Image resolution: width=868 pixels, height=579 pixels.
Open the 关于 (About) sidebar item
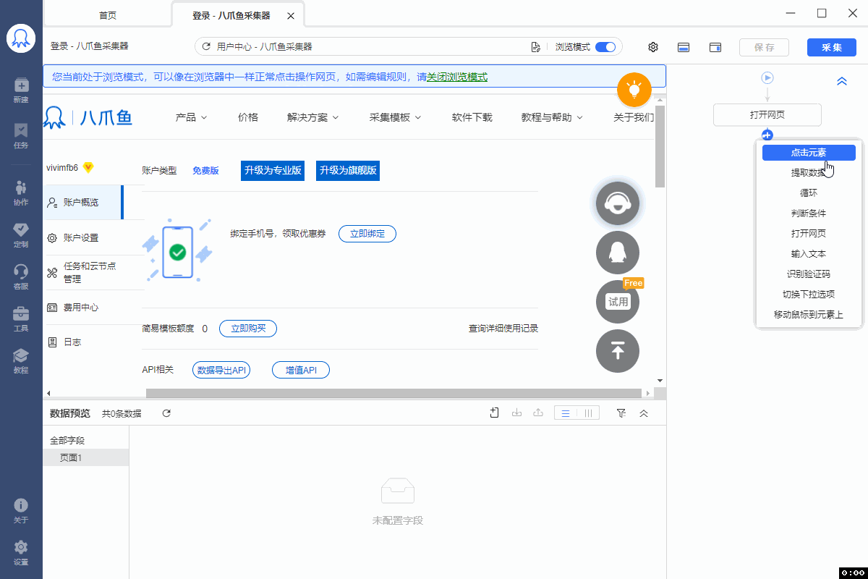(21, 511)
